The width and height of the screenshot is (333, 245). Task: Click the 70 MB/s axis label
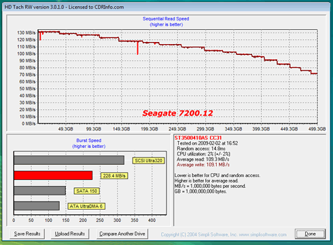(x=27, y=75)
